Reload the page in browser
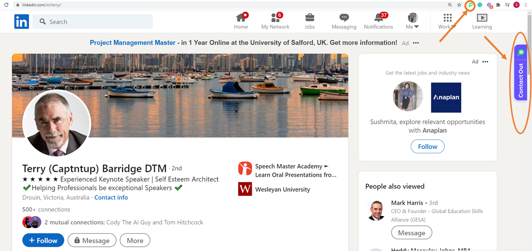The image size is (532, 251). [x=6, y=5]
